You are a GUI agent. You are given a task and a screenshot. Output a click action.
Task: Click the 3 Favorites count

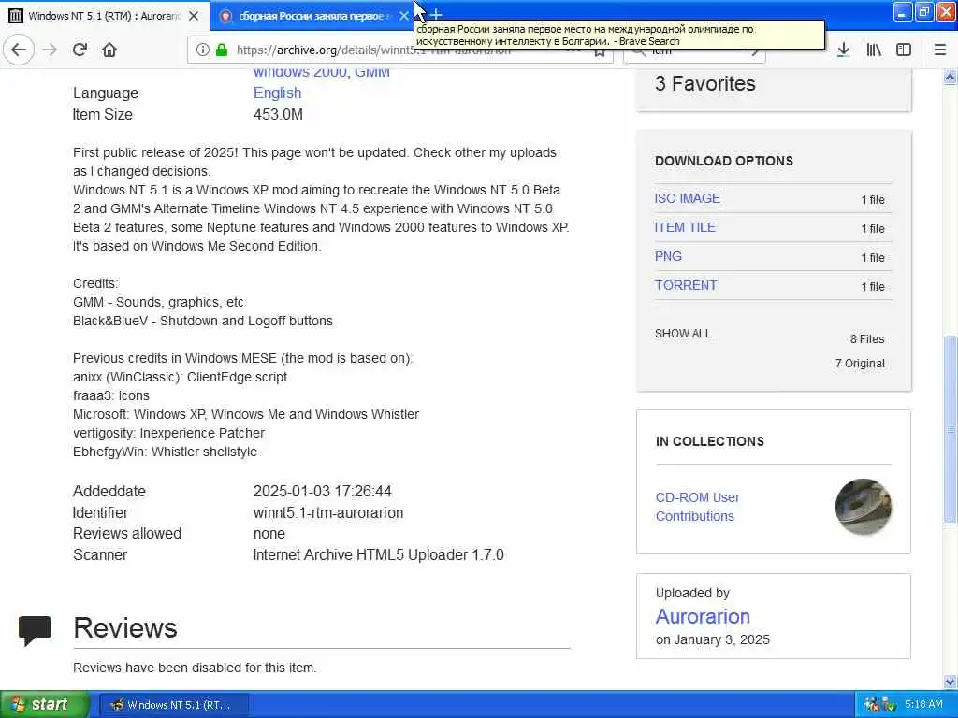705,83
